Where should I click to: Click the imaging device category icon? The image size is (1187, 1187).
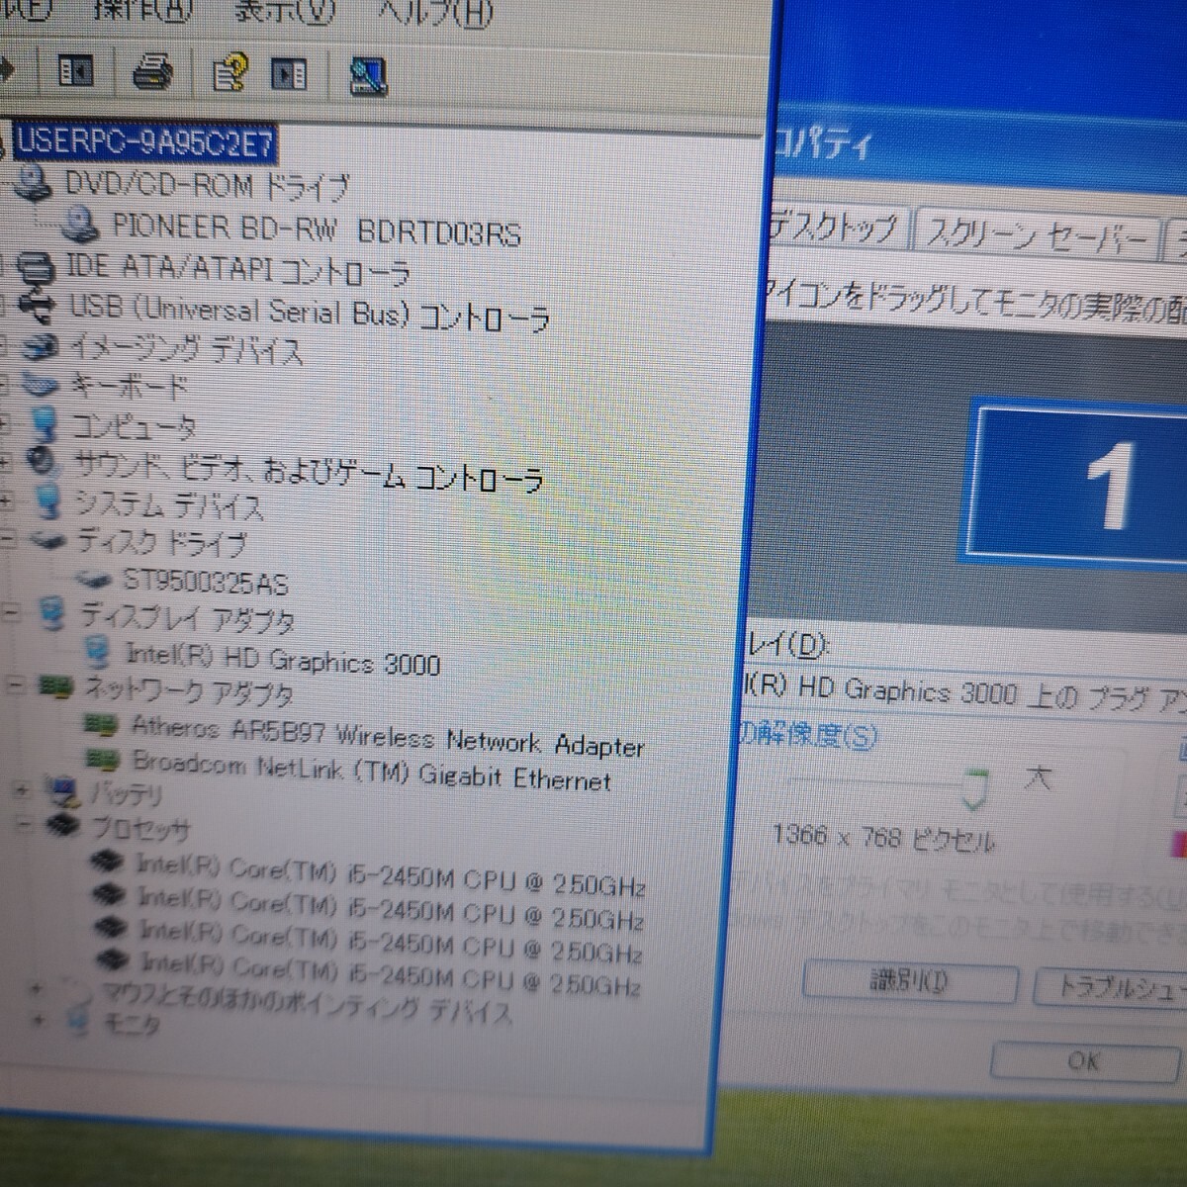(x=41, y=347)
